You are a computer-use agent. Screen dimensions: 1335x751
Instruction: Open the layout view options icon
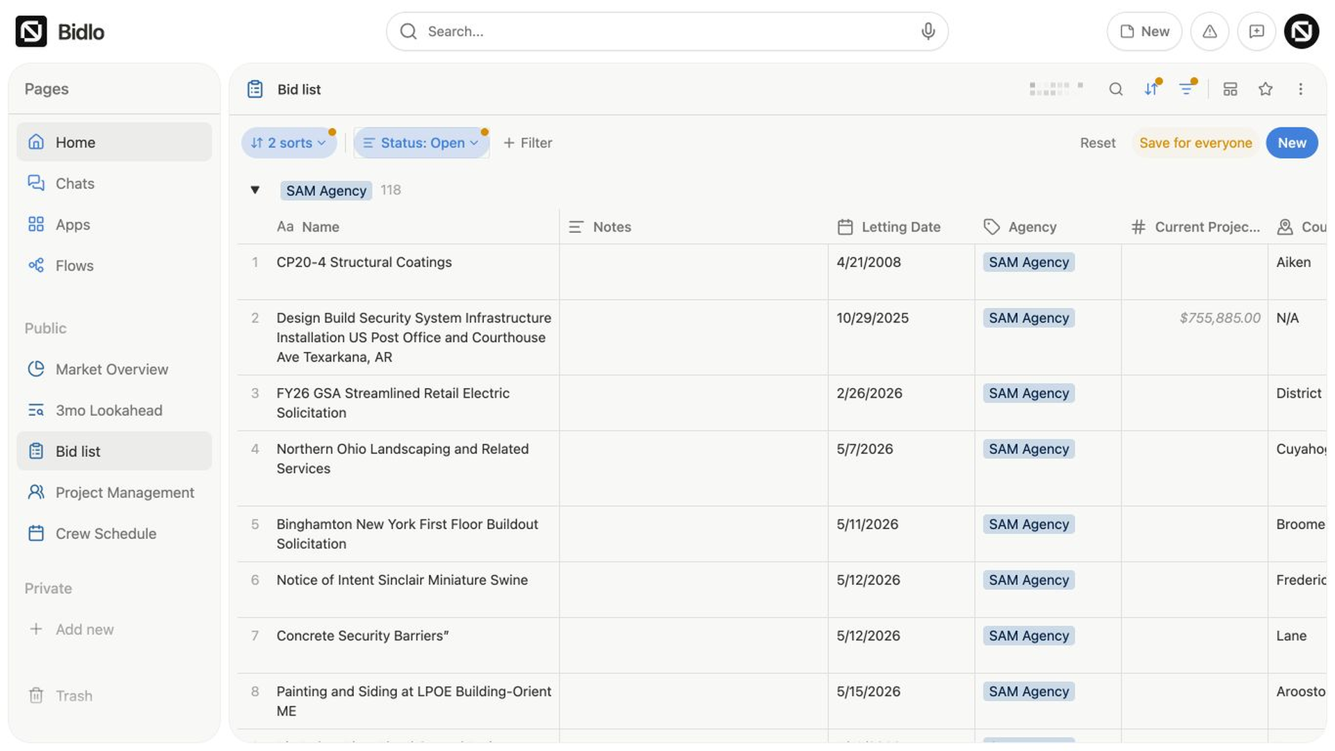[x=1230, y=89]
